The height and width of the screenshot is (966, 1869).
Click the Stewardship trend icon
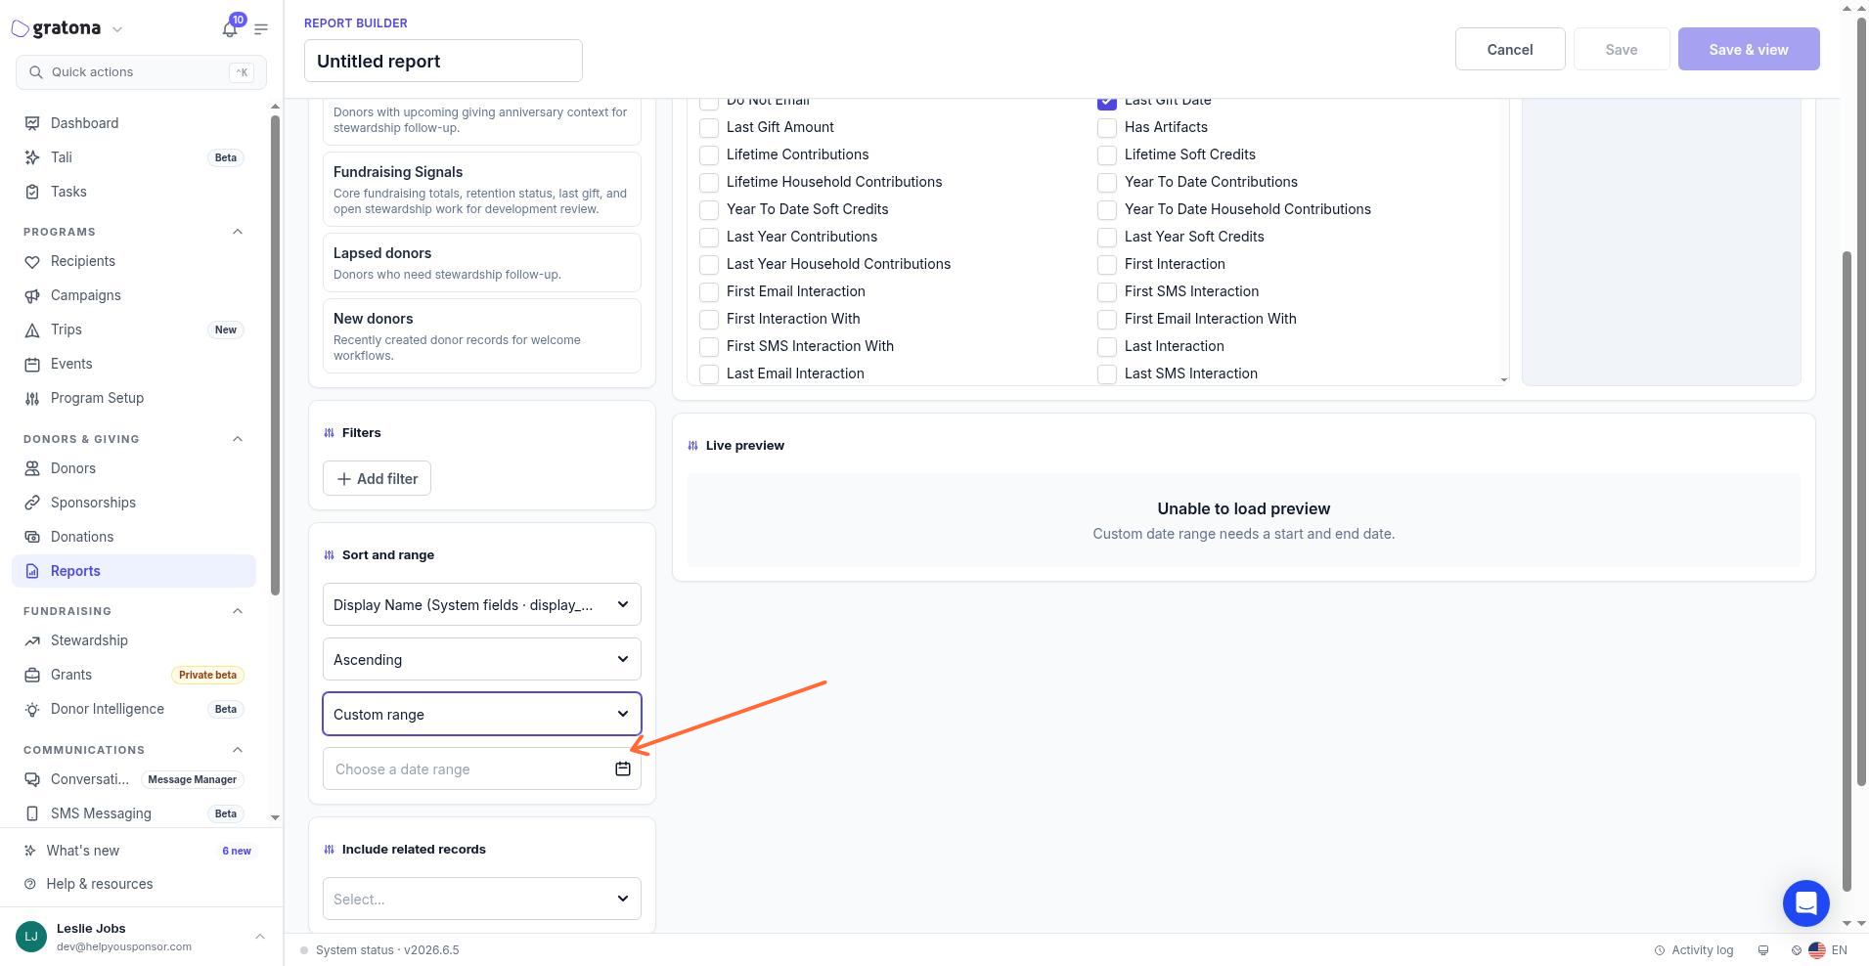click(32, 640)
